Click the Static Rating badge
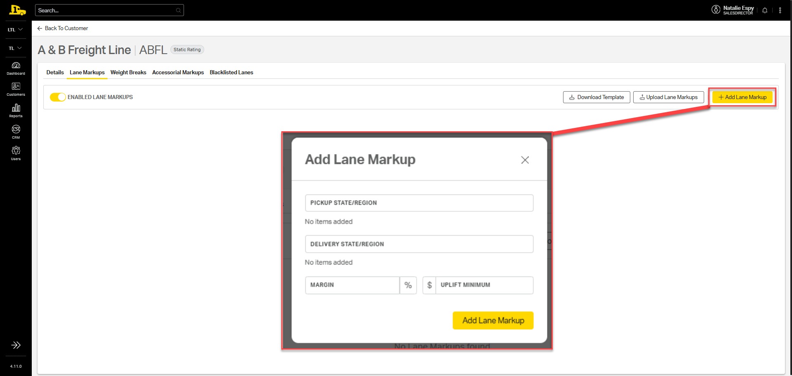This screenshot has width=792, height=376. [x=187, y=50]
